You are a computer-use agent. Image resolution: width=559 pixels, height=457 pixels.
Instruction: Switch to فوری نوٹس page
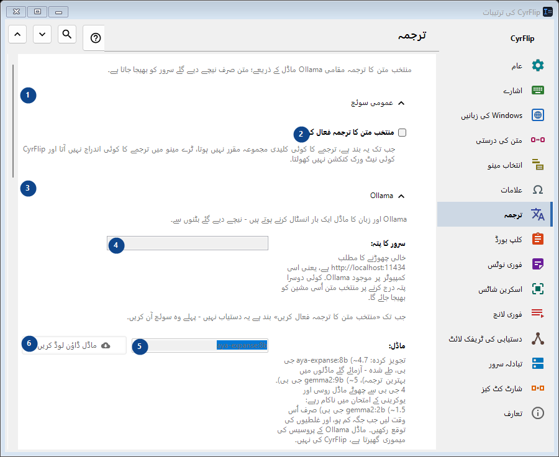tap(494, 264)
